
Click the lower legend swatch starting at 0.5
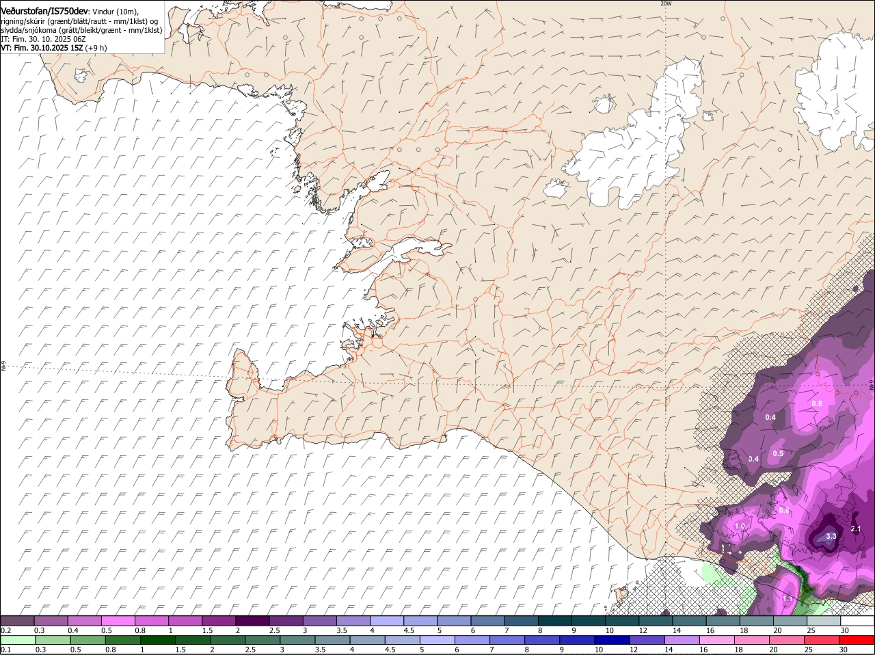[x=87, y=640]
